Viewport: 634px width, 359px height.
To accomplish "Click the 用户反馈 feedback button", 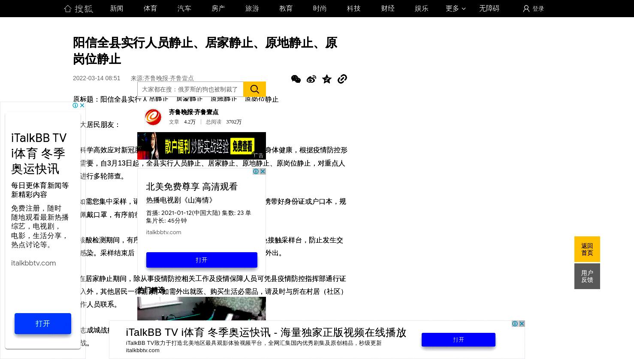I will click(x=587, y=276).
